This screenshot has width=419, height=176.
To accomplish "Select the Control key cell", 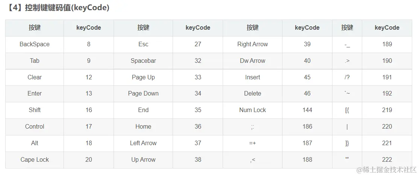I will click(x=35, y=127).
